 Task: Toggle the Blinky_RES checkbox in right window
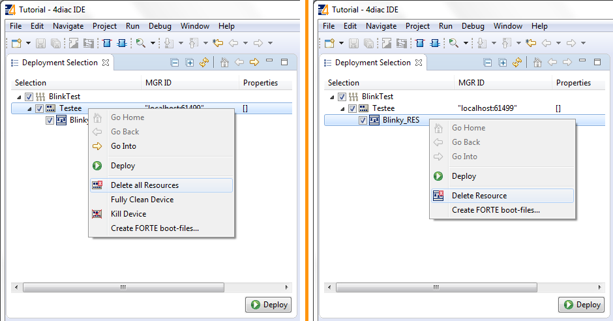(x=363, y=120)
